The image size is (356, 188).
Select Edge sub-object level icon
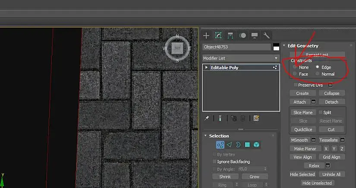point(229,145)
